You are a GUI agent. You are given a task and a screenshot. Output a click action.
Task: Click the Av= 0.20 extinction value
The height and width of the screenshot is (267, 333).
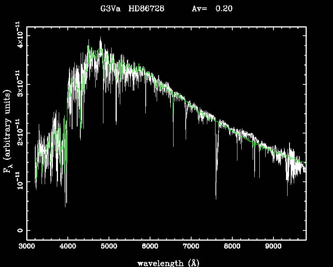point(212,9)
